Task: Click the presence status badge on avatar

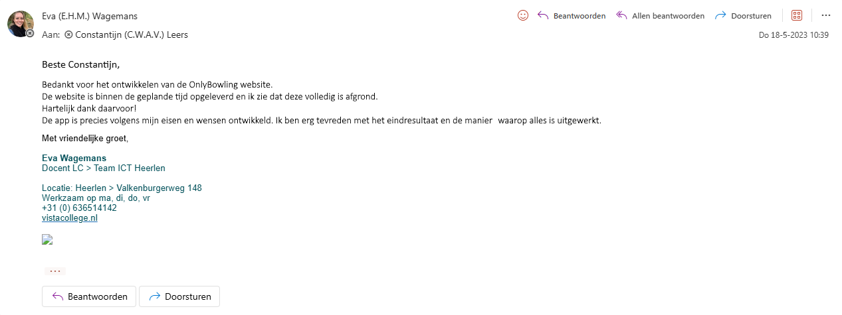Action: point(30,33)
